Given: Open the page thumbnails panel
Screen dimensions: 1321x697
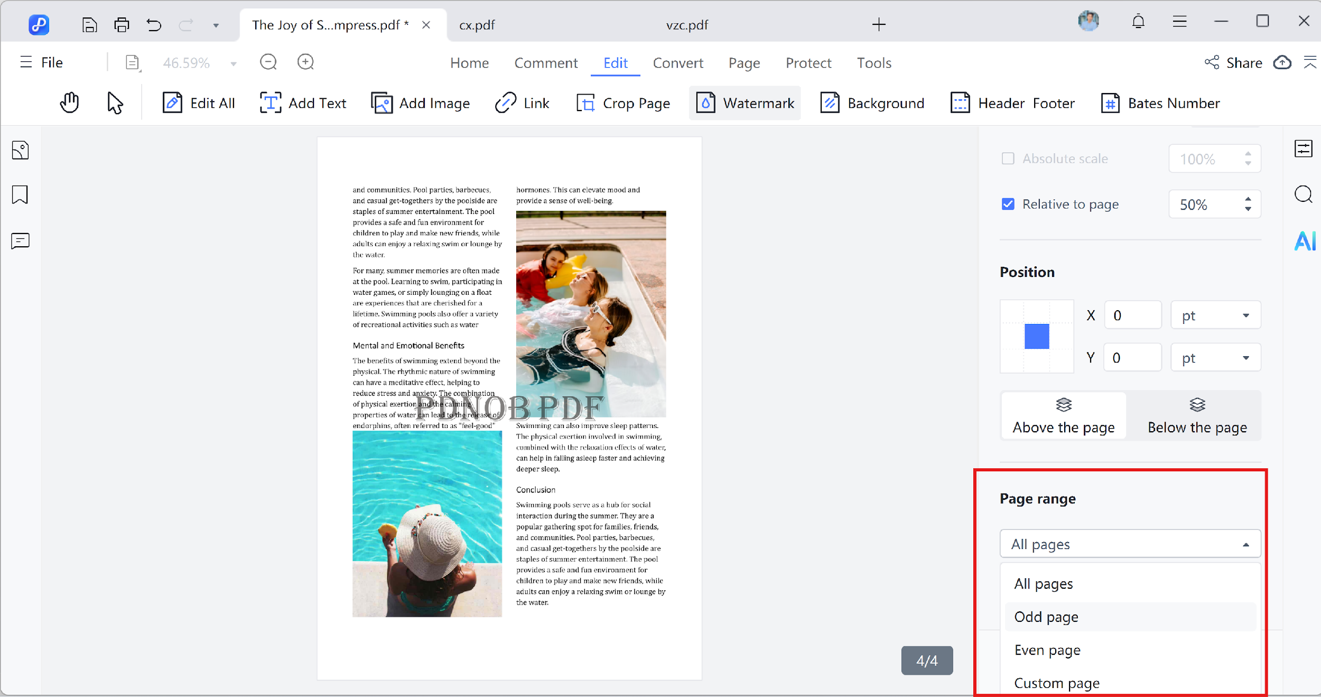Looking at the screenshot, I should click(20, 150).
